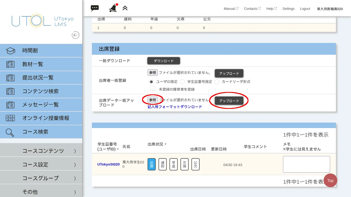Viewport: 351px width, 197px height.
Task: Enable the 未登録の履修者を登録 checkbox
Action: coord(153,88)
